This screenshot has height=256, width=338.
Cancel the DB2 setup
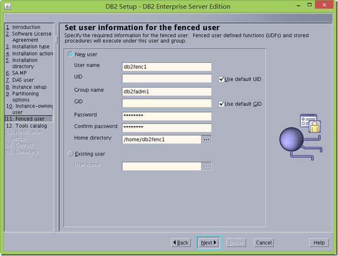point(264,243)
